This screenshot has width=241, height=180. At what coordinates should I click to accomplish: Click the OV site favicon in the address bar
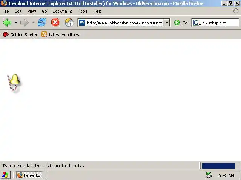(82, 22)
